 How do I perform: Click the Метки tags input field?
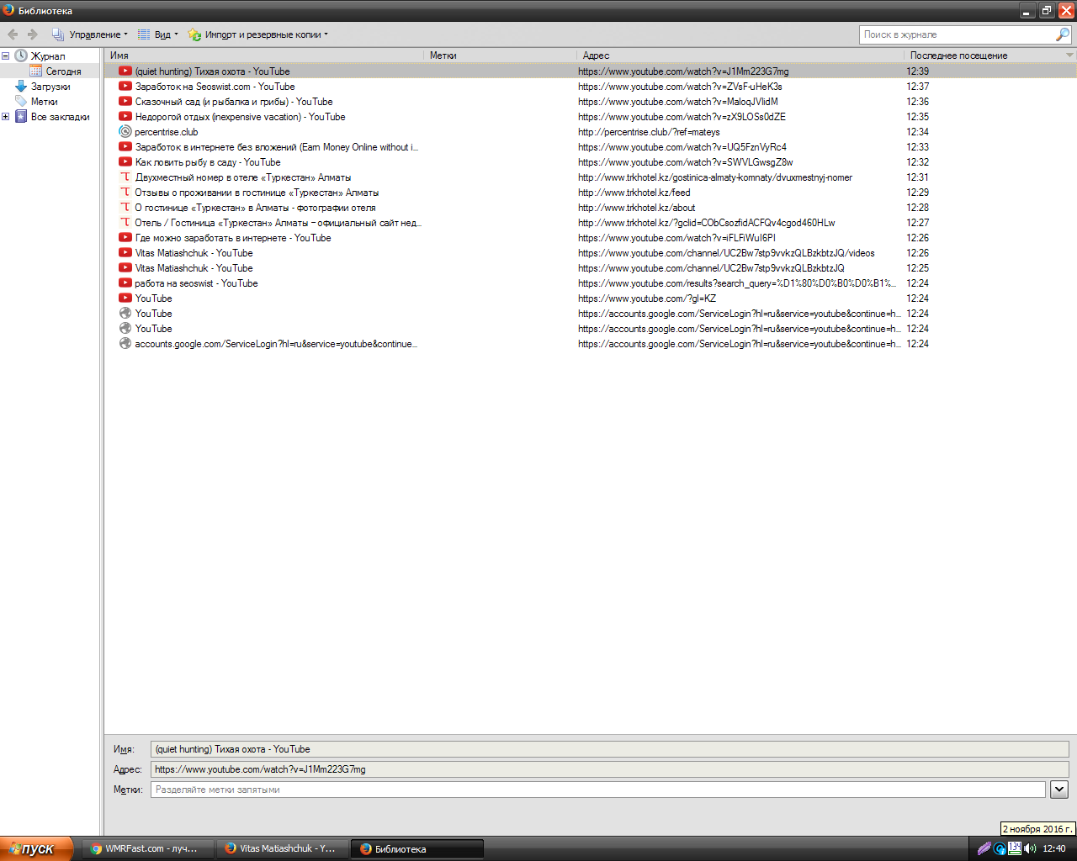pos(597,790)
